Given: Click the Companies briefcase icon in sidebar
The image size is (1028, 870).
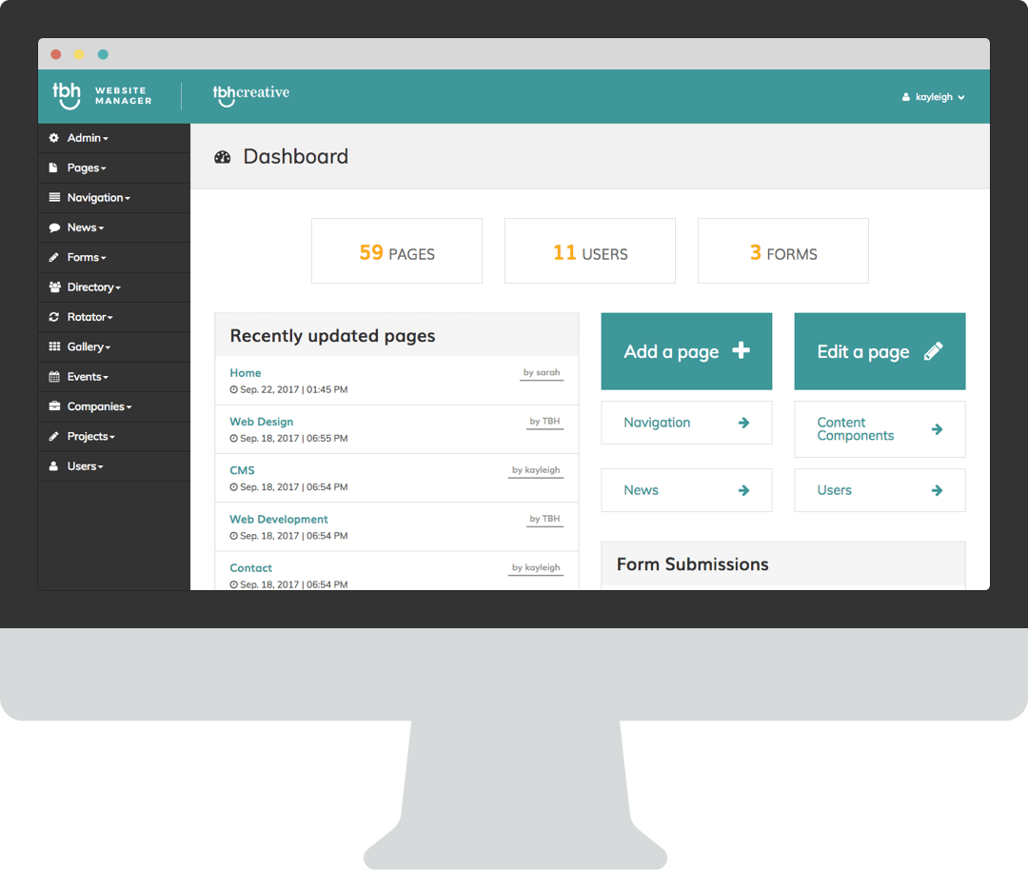Looking at the screenshot, I should [x=54, y=406].
